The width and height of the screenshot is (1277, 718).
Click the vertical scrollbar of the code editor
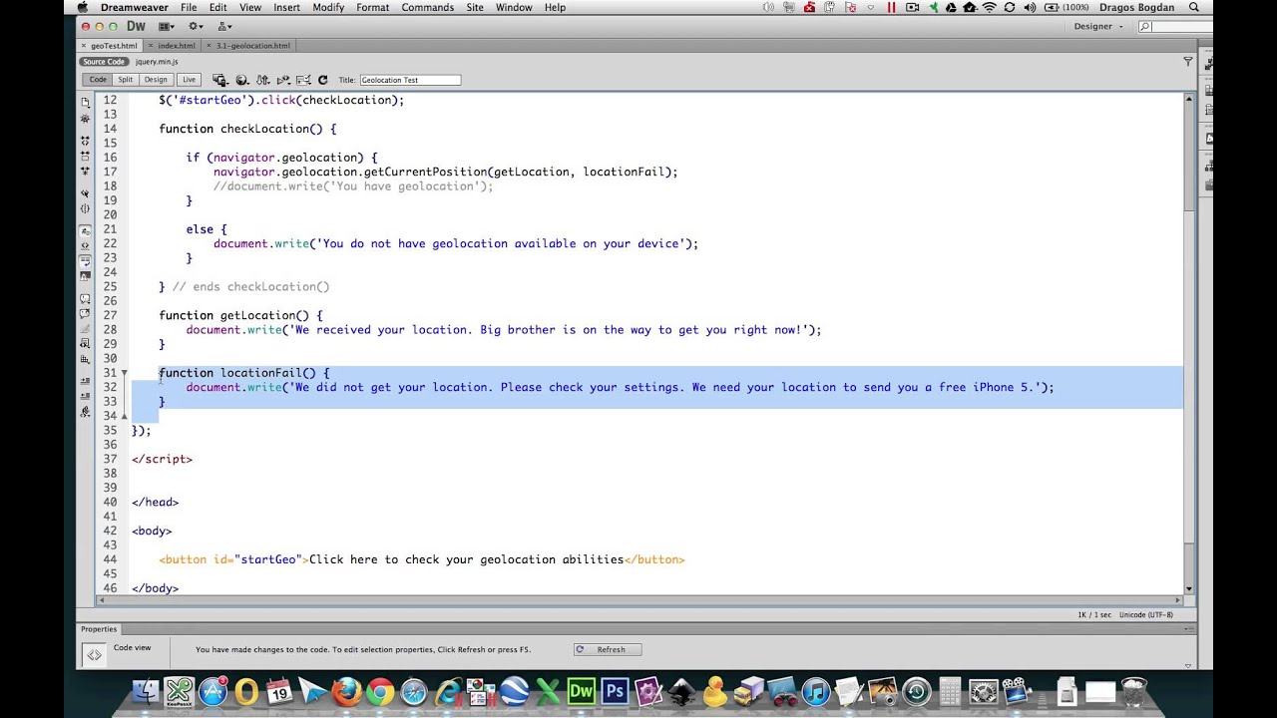pyautogui.click(x=1188, y=344)
